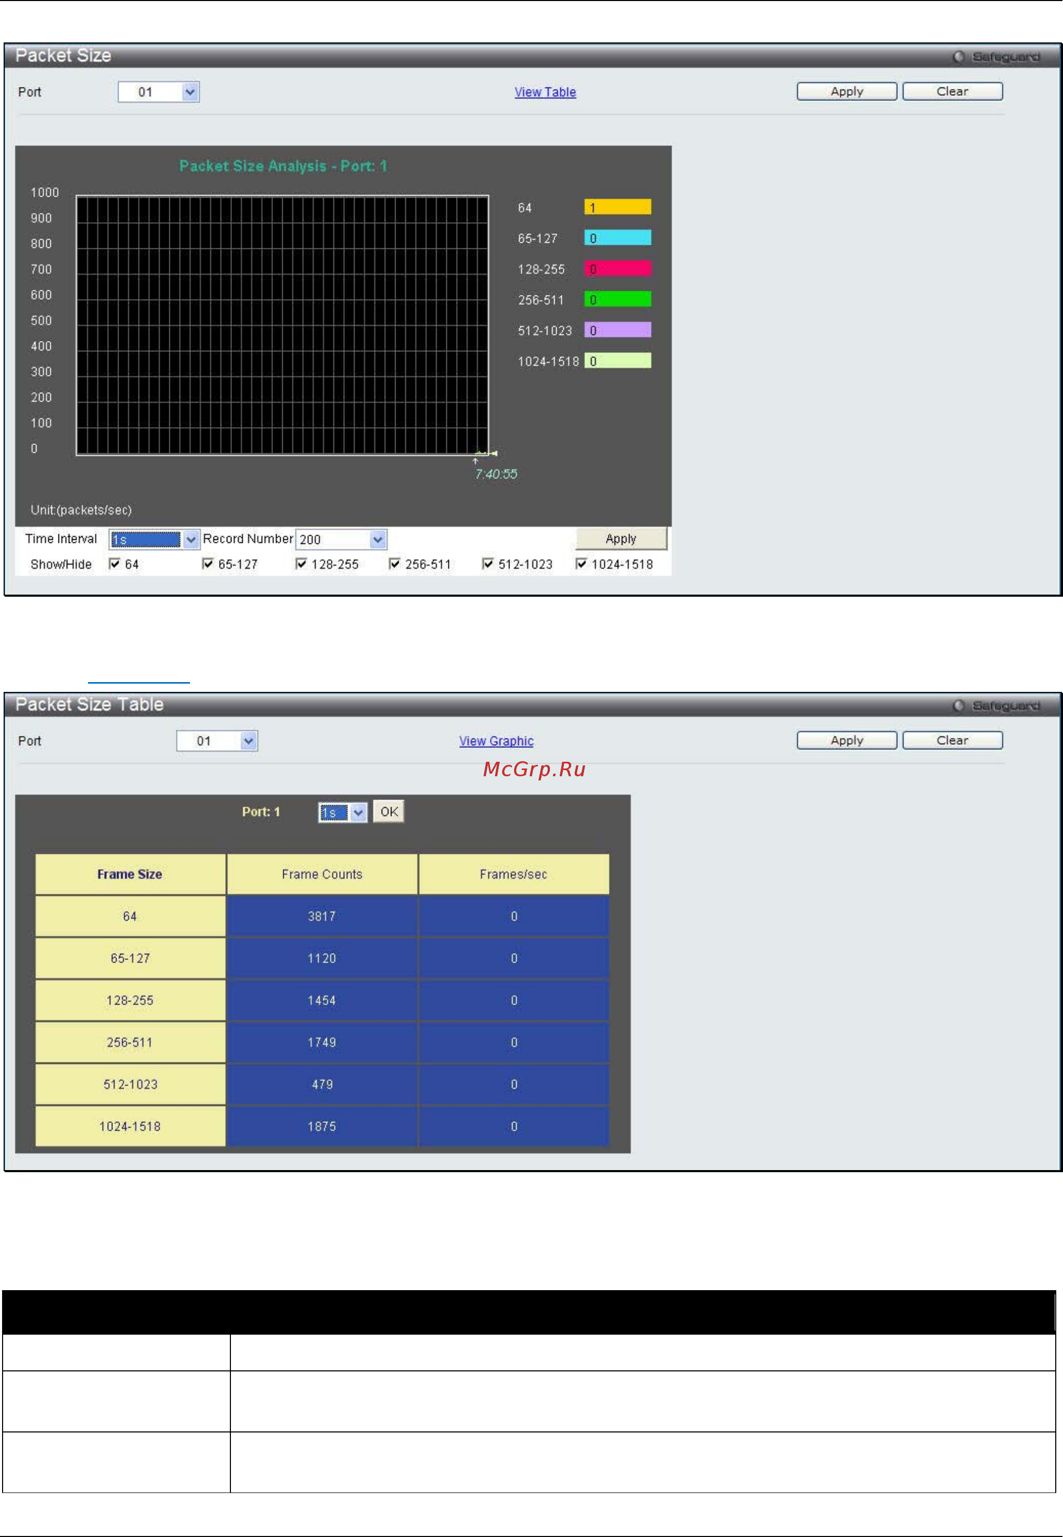The height and width of the screenshot is (1537, 1063).
Task: Click frame count cell 3817
Action: [322, 917]
